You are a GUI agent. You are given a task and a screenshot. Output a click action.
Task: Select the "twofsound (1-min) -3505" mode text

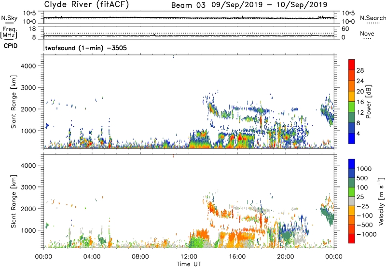tap(86, 48)
